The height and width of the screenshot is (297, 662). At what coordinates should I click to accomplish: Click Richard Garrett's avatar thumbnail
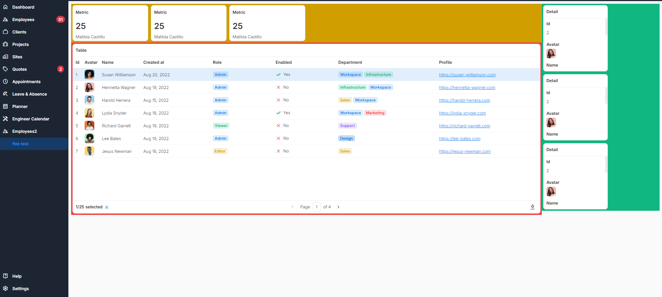click(89, 126)
